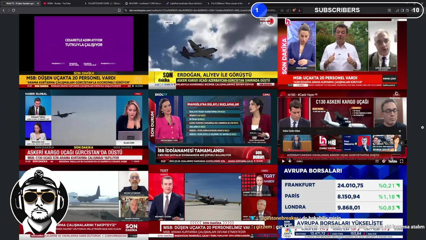The image size is (426, 240).
Task: Show next suggested videos with right chevron
Action: (x=401, y=143)
